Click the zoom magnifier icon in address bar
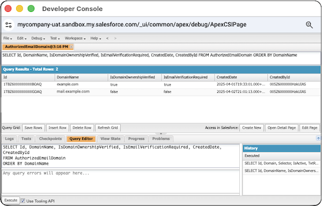Image resolution: width=322 pixels, height=206 pixels. 309,25
